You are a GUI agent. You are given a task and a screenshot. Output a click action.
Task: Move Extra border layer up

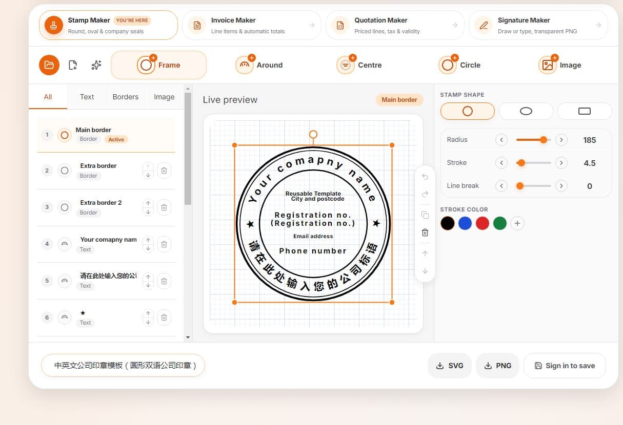148,166
